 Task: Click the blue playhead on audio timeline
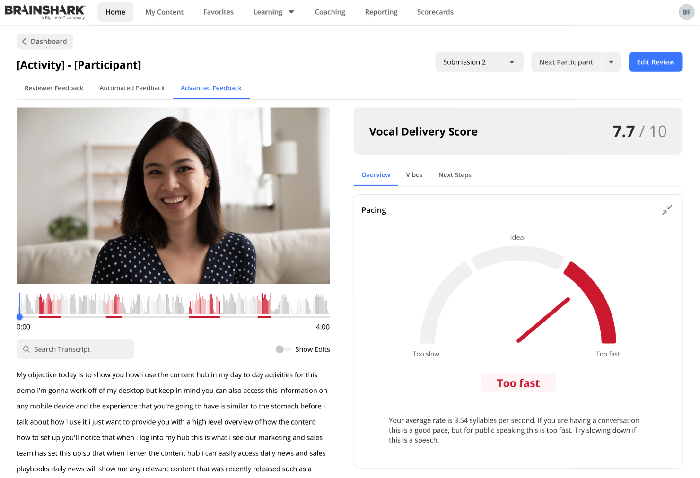coord(19,317)
